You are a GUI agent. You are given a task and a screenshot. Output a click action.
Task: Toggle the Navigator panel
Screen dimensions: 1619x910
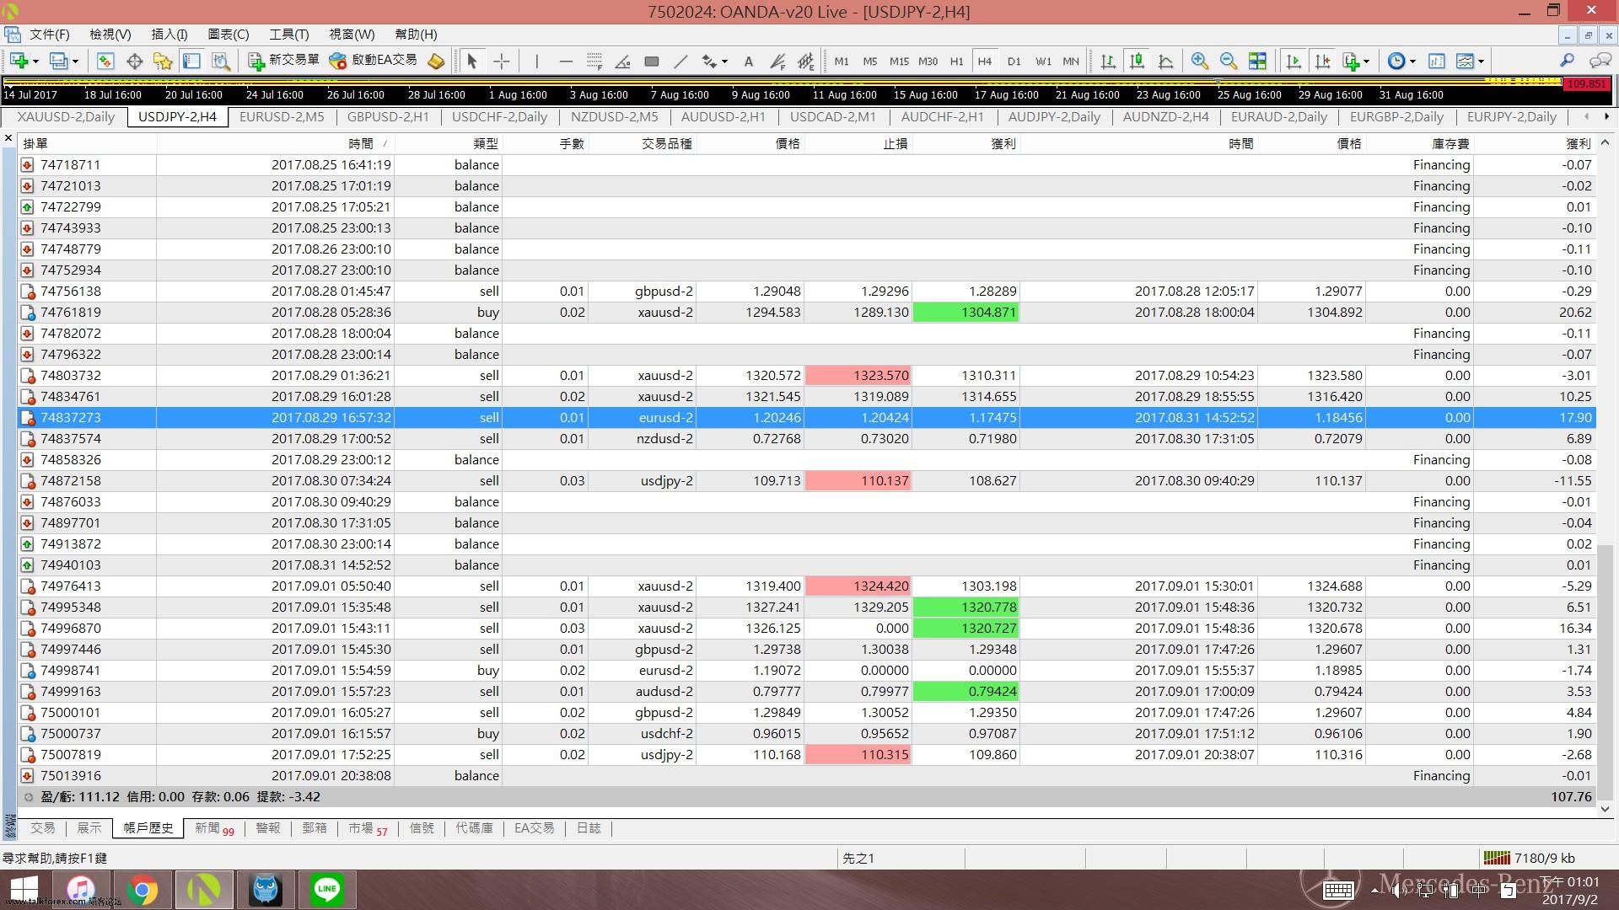point(163,61)
